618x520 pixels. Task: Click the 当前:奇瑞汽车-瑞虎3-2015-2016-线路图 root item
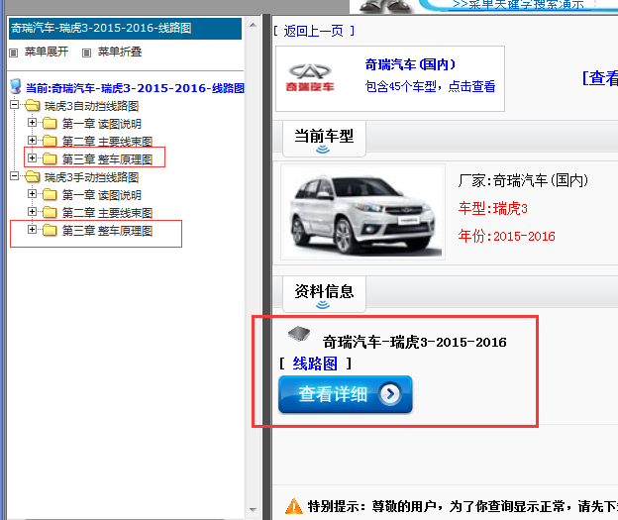pos(135,88)
